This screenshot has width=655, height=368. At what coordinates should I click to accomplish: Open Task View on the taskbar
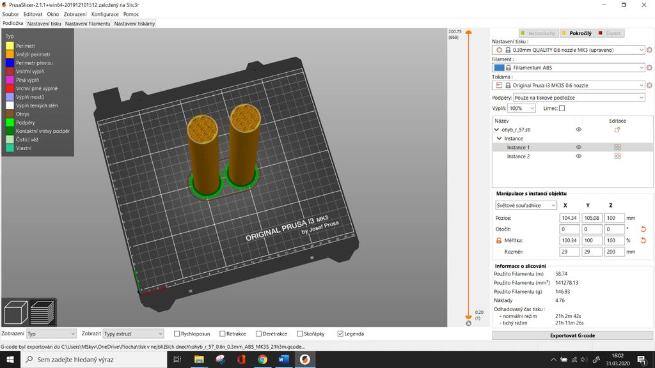click(x=177, y=359)
